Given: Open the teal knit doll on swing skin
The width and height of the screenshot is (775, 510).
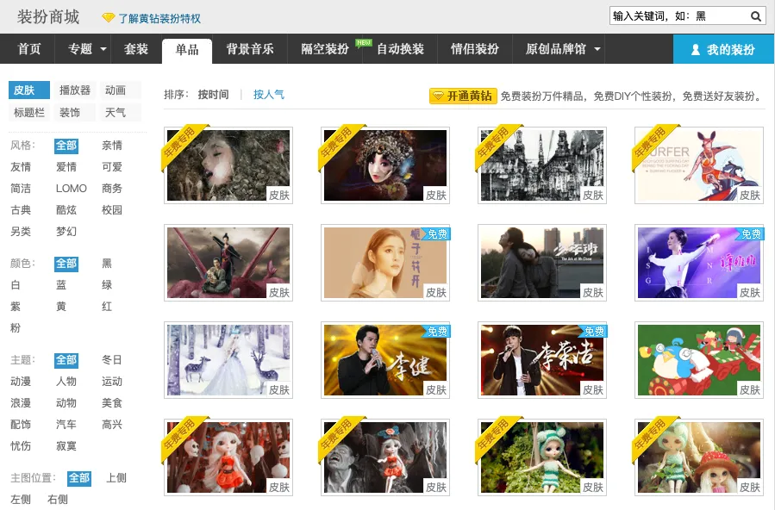Looking at the screenshot, I should [x=542, y=457].
